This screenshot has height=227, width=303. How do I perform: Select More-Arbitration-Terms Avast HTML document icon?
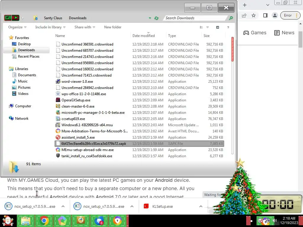(x=58, y=131)
